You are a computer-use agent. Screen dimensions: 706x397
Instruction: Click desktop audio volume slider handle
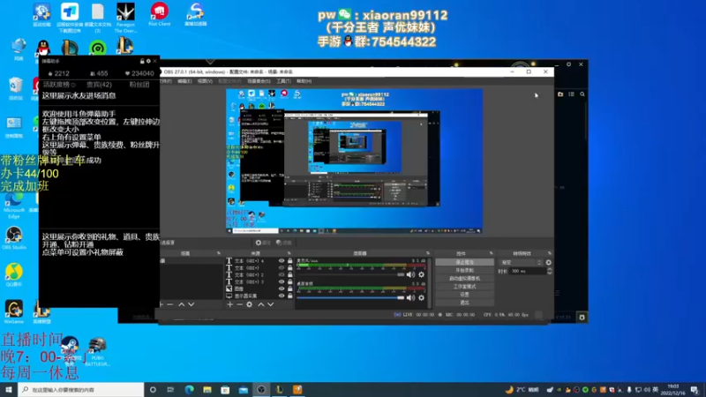401,297
